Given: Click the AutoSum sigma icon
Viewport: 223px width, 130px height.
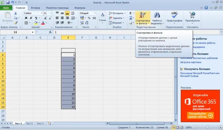Looking at the screenshot, I should (131, 13).
